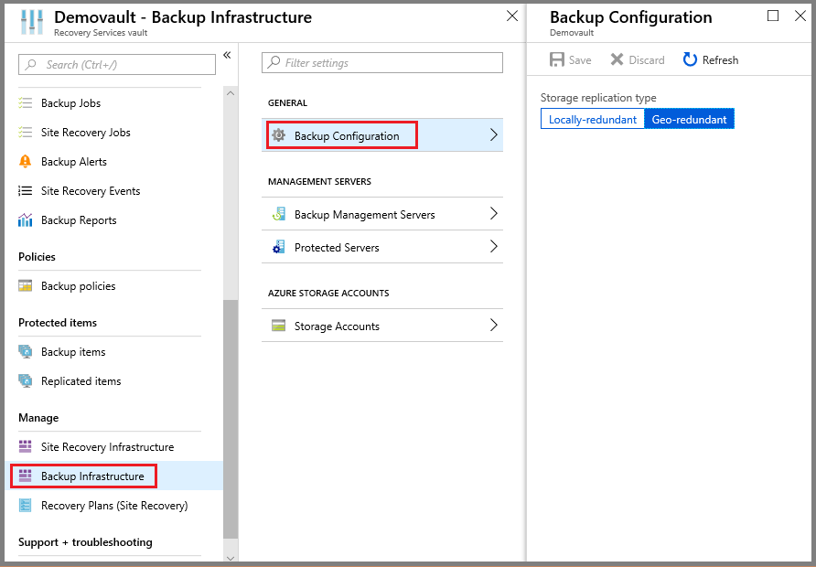
Task: Select the Storage Accounts icon
Action: (x=277, y=325)
